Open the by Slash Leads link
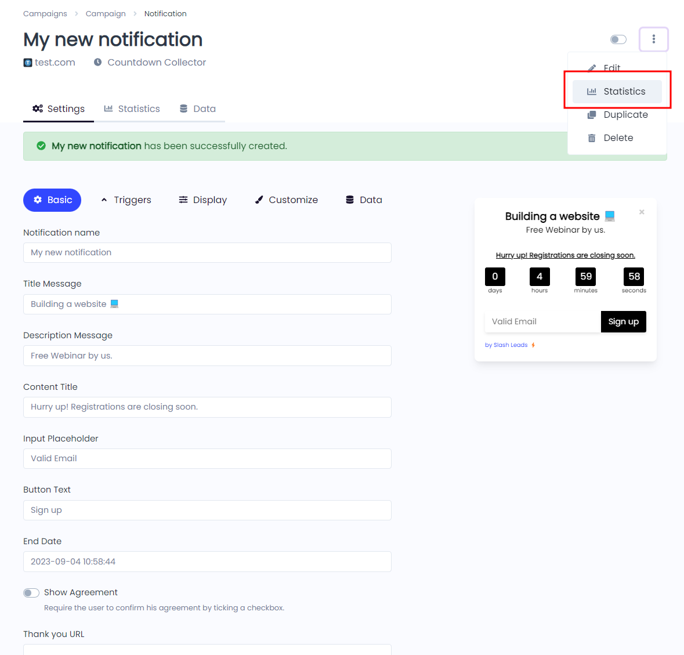684x655 pixels. tap(509, 345)
